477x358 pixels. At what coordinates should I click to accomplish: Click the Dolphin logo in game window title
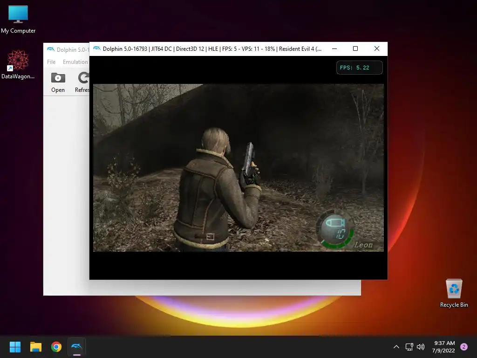click(97, 48)
